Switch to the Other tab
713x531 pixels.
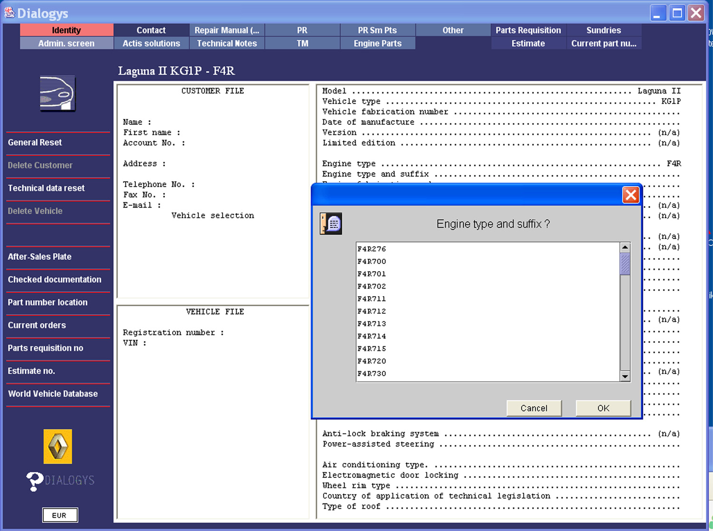[x=453, y=30]
